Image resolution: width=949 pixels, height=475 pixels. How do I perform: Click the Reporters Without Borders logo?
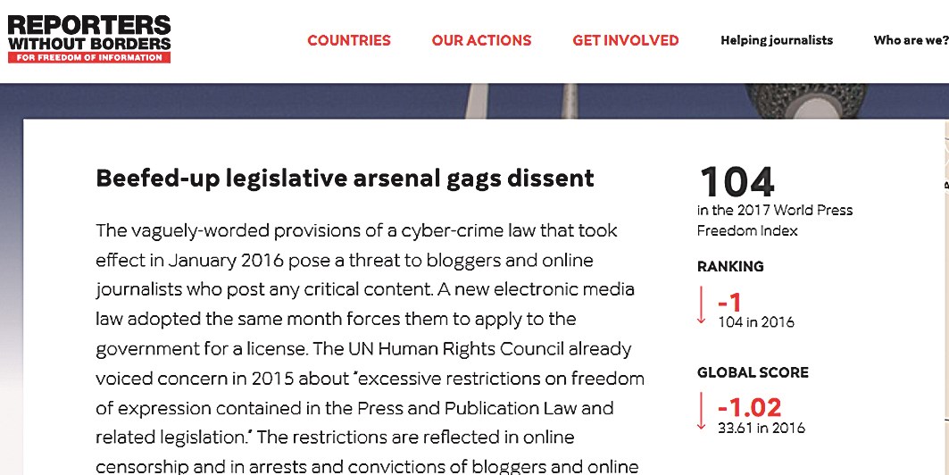[88, 32]
